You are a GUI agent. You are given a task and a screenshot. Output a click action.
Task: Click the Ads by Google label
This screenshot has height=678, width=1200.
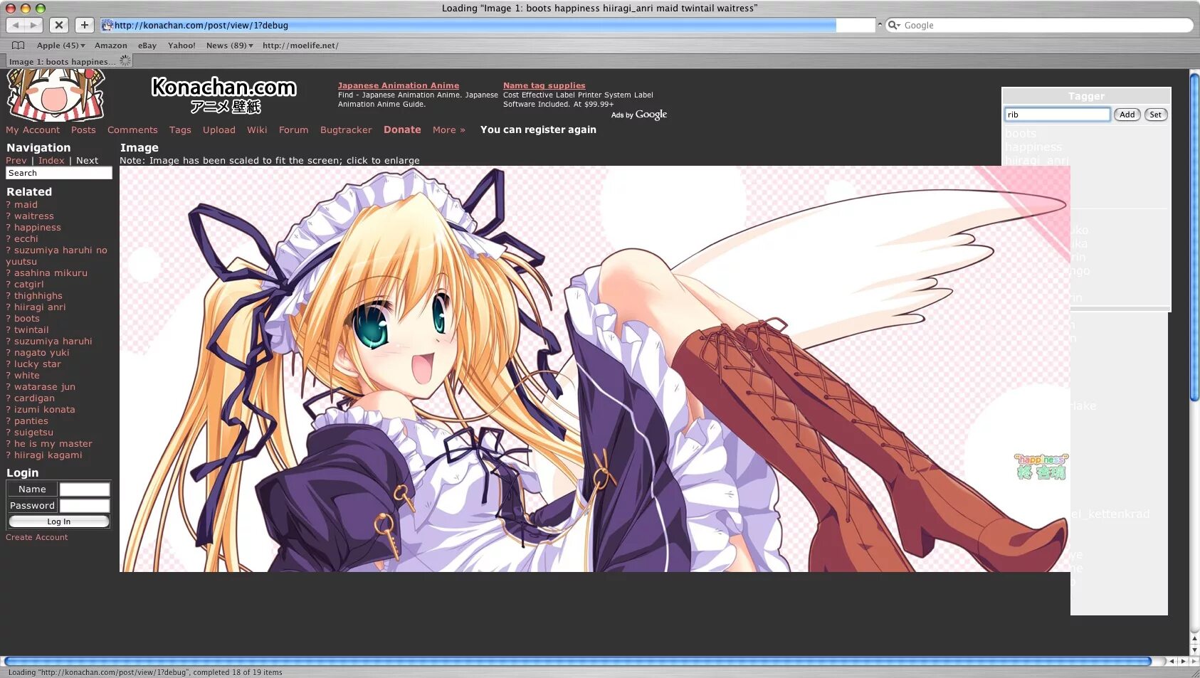click(x=639, y=115)
